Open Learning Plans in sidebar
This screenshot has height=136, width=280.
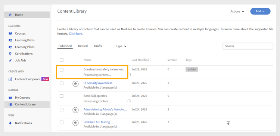pyautogui.click(x=25, y=47)
